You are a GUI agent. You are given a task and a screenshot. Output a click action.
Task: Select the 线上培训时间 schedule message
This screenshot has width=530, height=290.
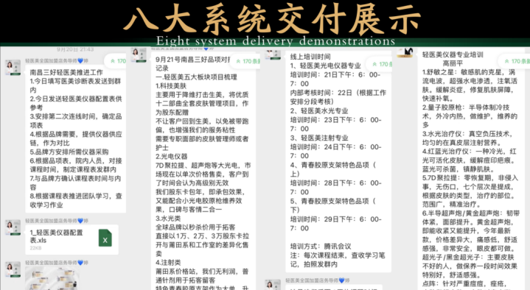pyautogui.click(x=338, y=160)
